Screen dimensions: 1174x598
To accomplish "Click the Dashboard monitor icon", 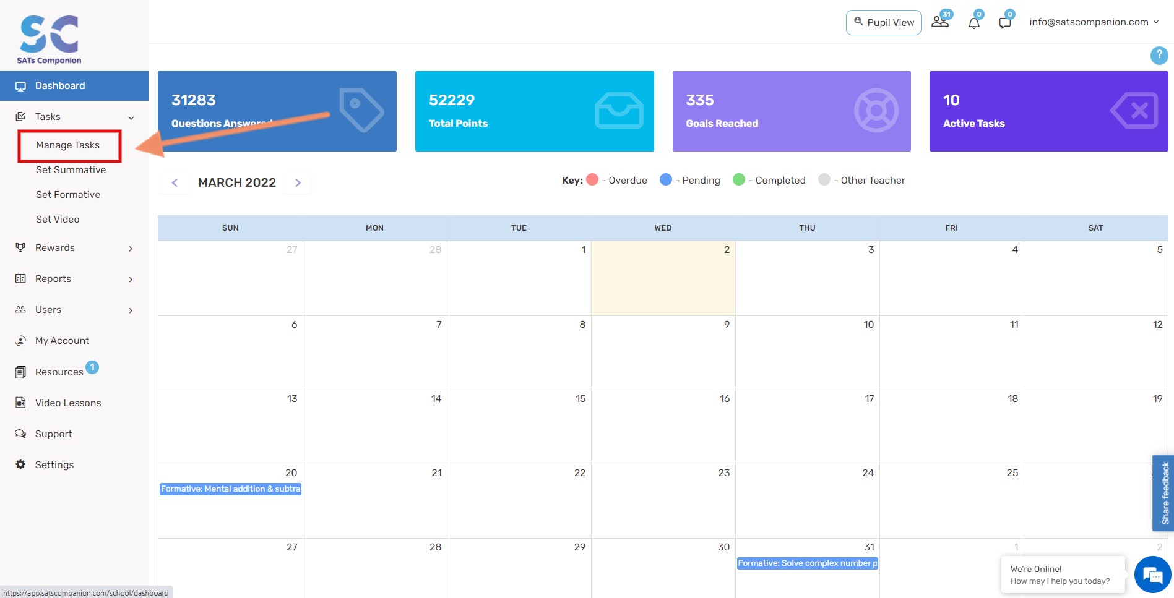I will point(20,86).
